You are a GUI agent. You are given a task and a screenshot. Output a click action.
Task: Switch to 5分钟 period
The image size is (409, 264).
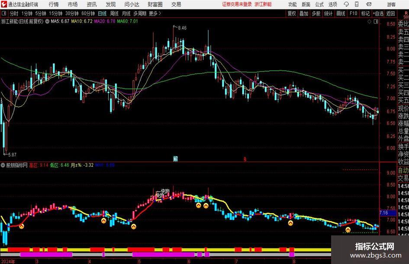[x=41, y=13]
